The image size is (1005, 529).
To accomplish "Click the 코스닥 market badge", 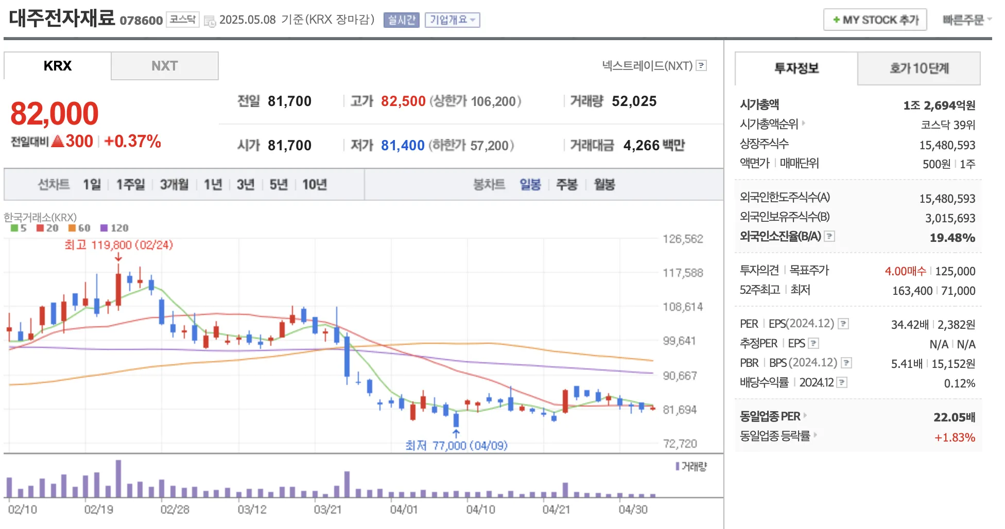I will pyautogui.click(x=183, y=20).
